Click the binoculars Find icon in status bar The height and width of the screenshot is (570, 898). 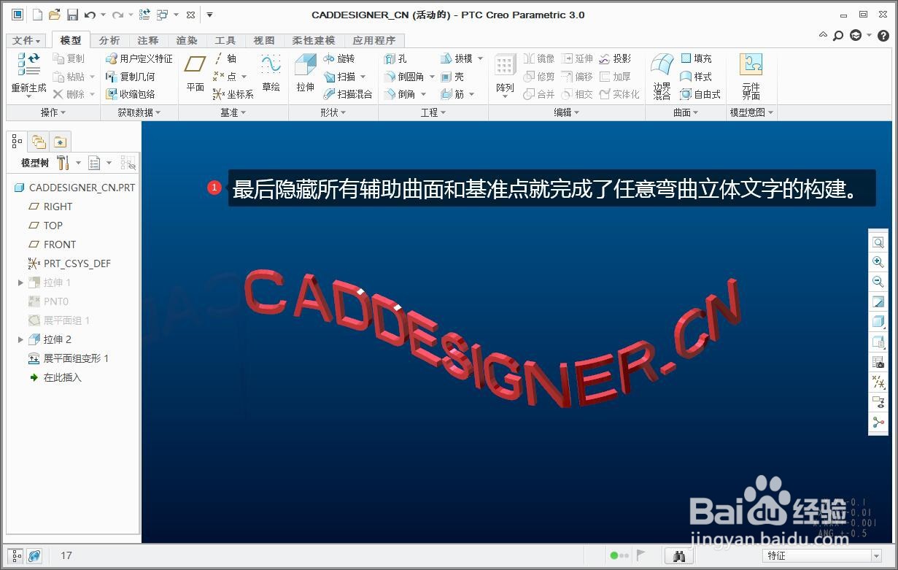tap(678, 556)
